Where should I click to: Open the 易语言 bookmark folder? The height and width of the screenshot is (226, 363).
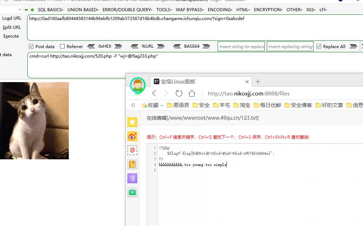178,105
